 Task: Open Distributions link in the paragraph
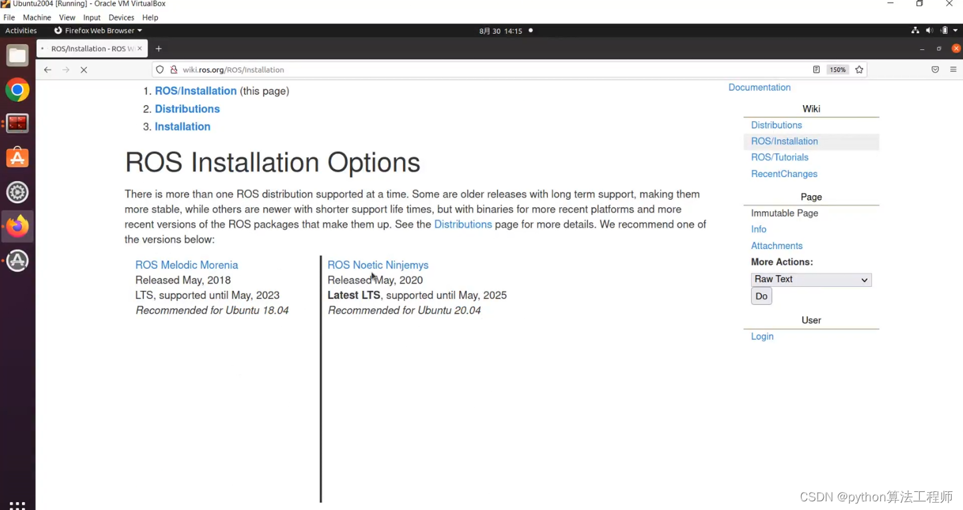(x=463, y=224)
